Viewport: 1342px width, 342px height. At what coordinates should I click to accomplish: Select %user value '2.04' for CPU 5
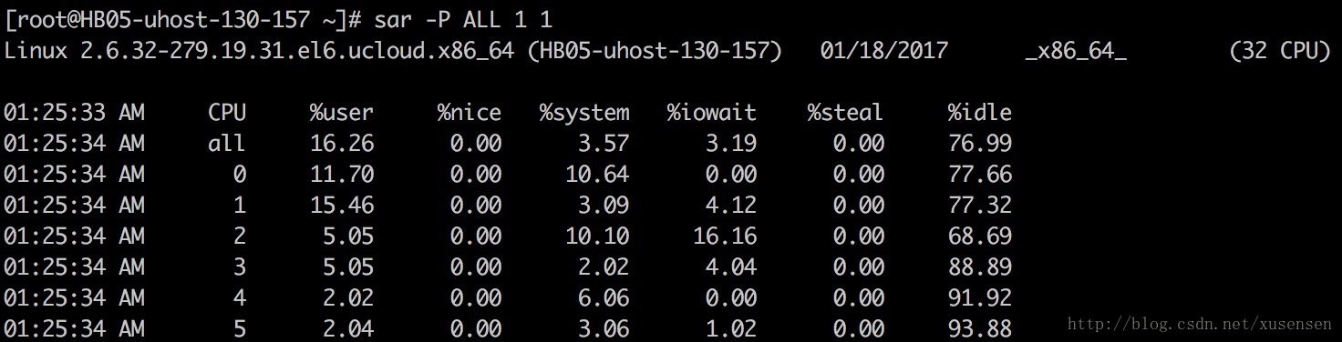(x=348, y=329)
